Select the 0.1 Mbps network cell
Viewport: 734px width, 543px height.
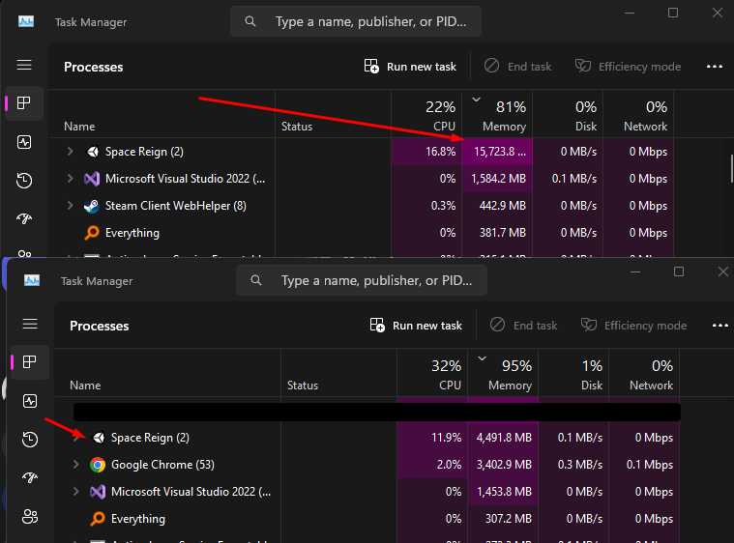coord(644,465)
